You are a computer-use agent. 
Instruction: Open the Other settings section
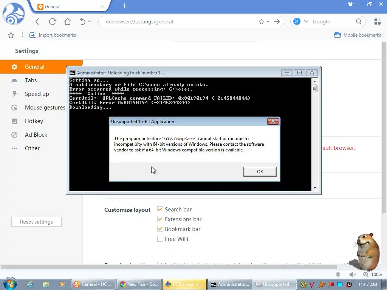tap(33, 148)
